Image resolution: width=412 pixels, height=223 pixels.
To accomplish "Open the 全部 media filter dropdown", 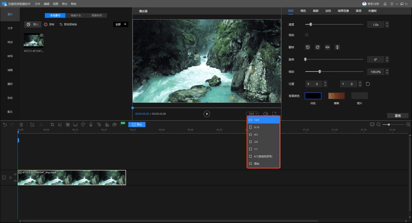I will 121,24.
